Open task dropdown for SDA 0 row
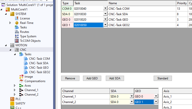The height and width of the screenshot is (109, 192). point(105,14)
